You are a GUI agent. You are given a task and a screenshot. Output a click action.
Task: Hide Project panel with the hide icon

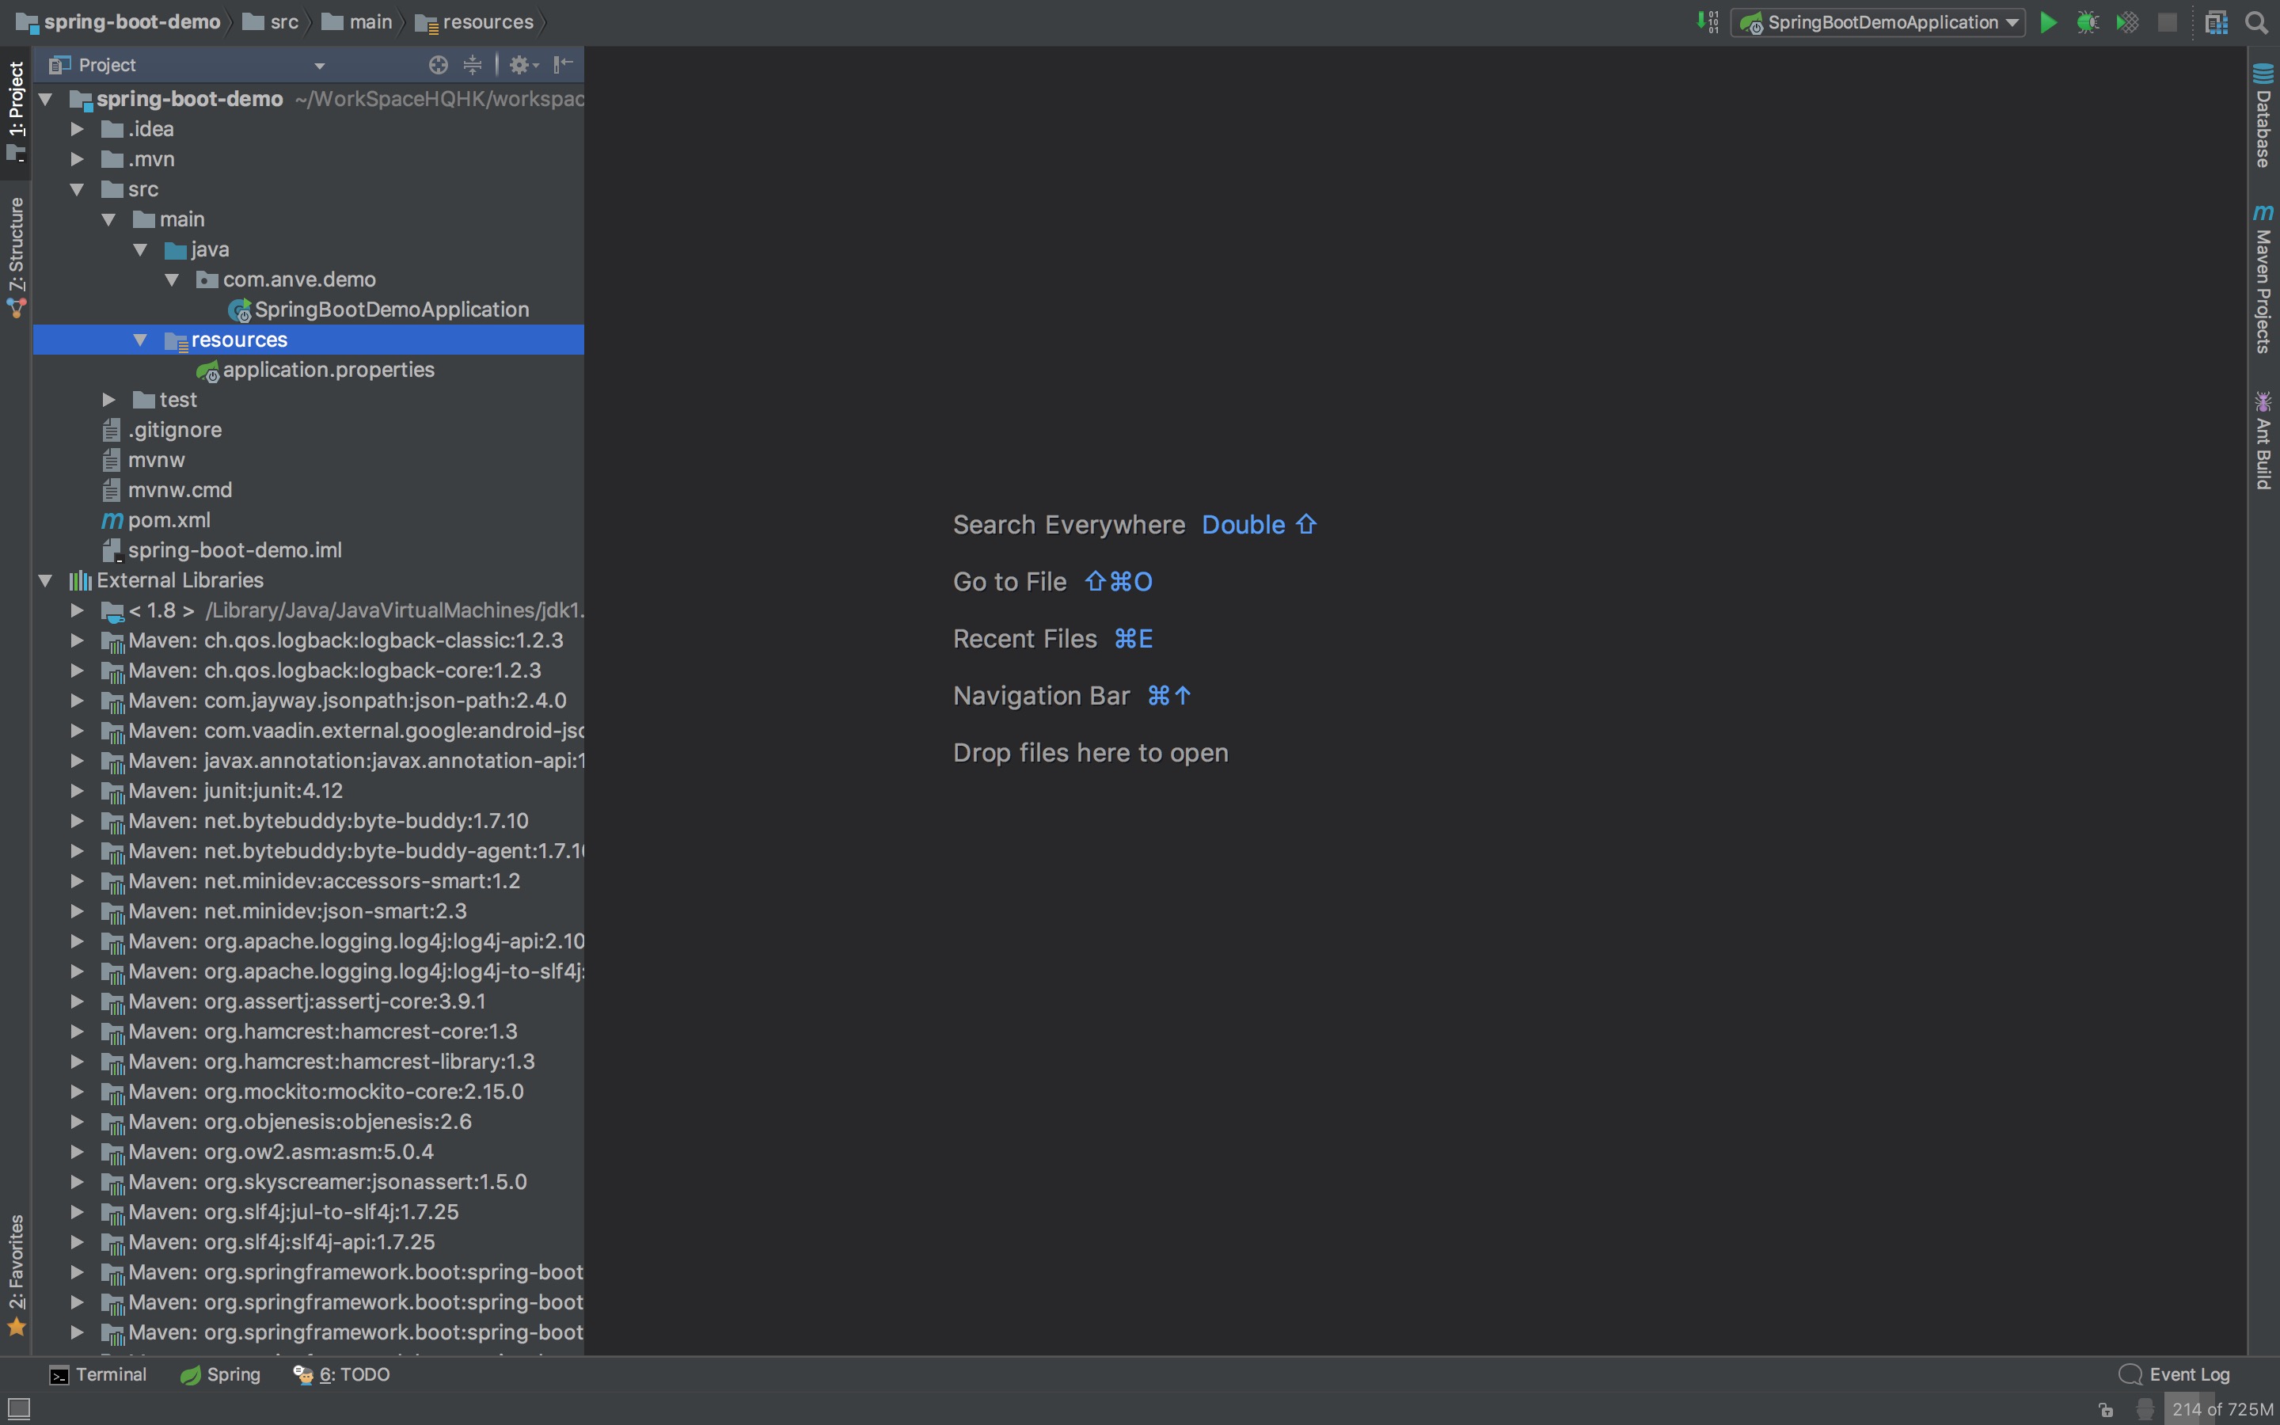(564, 64)
